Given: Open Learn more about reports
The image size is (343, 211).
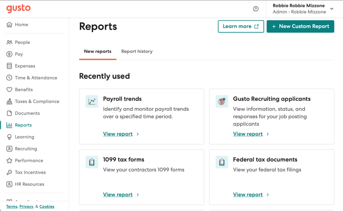Looking at the screenshot, I should click(241, 26).
